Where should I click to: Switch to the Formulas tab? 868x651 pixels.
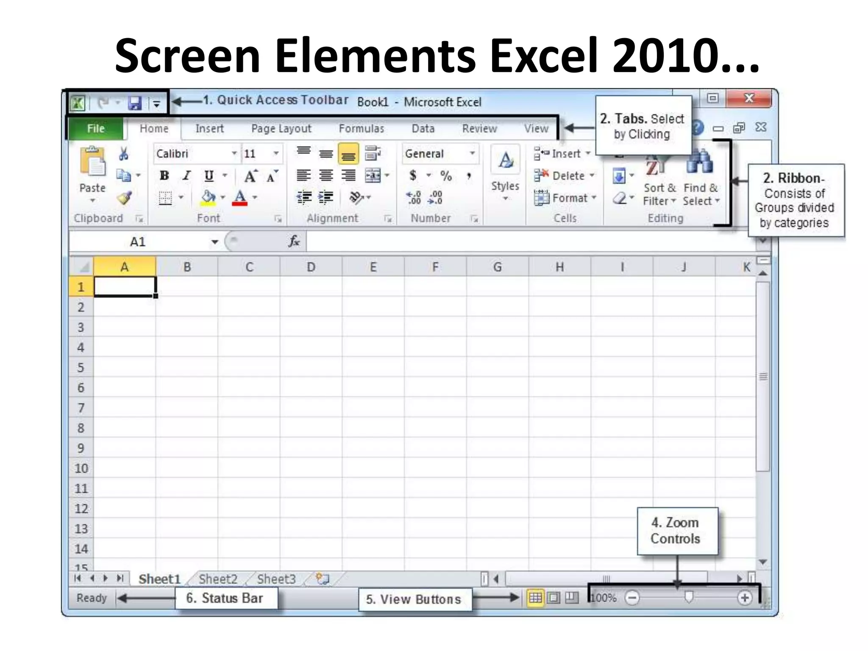[x=362, y=128]
